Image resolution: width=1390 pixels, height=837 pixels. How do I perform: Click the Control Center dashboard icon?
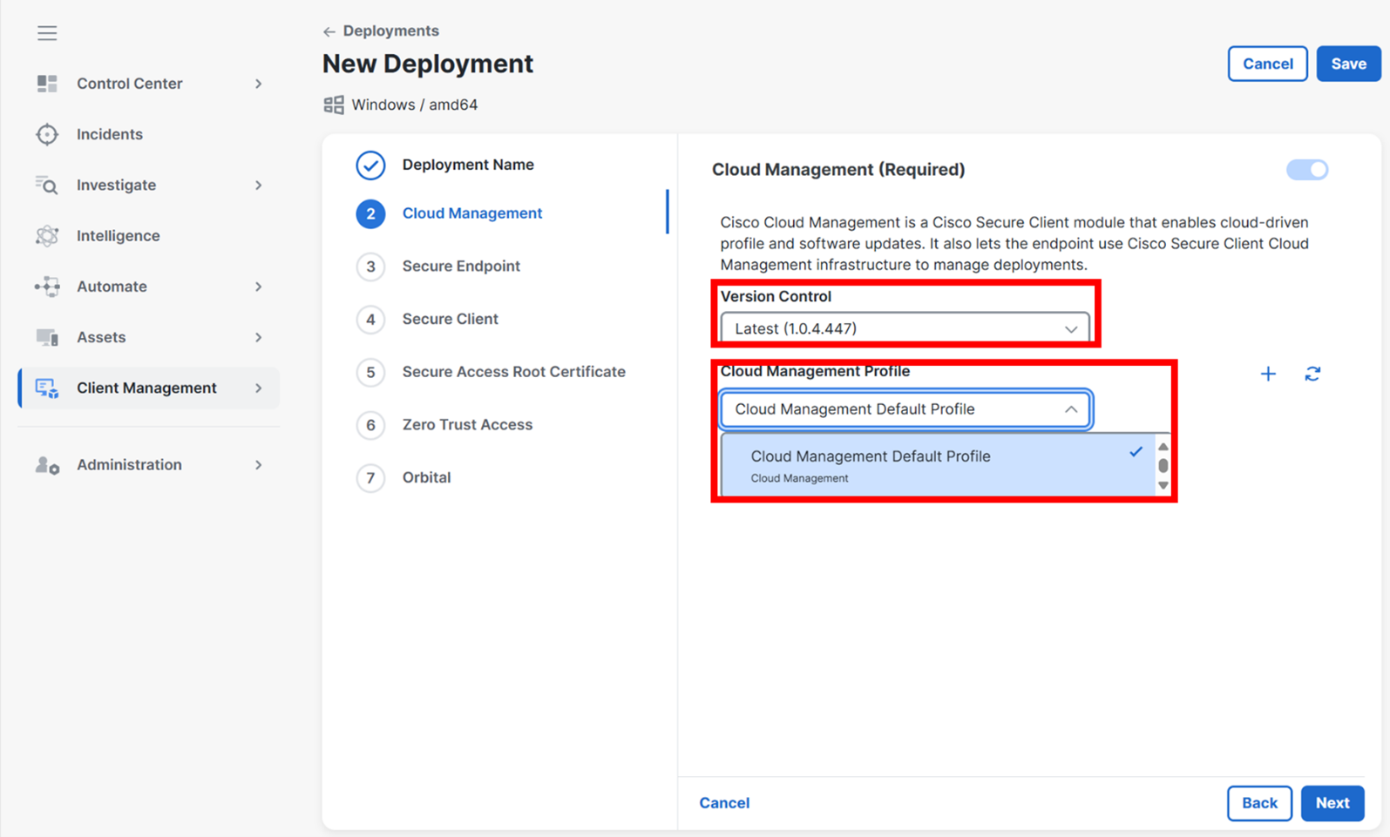click(x=47, y=84)
